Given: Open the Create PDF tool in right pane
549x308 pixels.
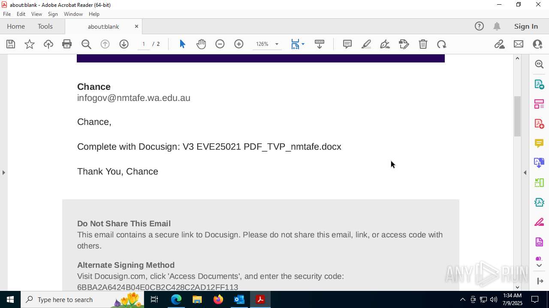Looking at the screenshot, I should click(539, 124).
